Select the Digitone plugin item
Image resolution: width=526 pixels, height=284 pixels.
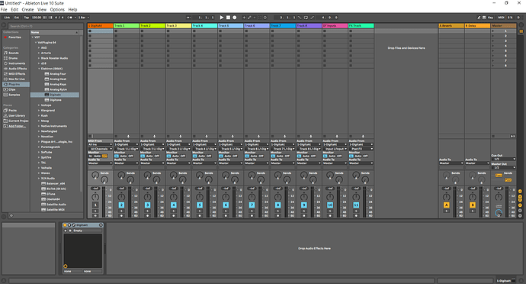(56, 100)
